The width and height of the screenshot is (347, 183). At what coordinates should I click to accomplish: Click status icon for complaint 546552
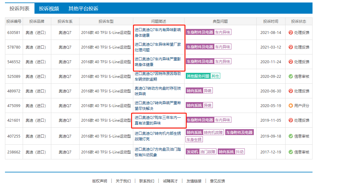(290, 62)
